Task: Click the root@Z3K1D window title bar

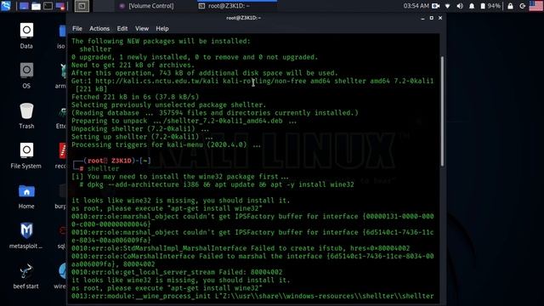Action: 244,18
